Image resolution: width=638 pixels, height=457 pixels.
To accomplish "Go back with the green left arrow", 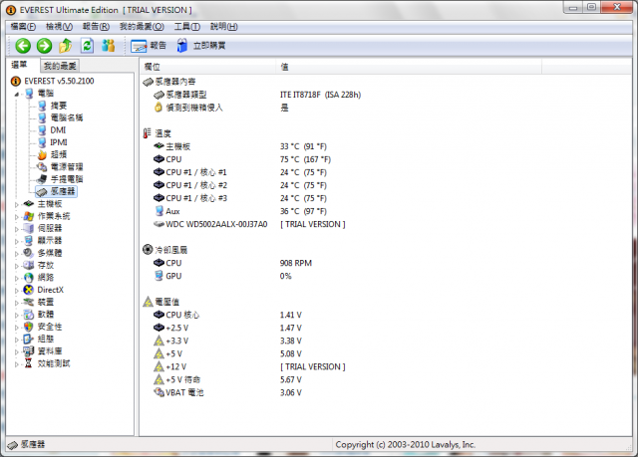I will [23, 46].
